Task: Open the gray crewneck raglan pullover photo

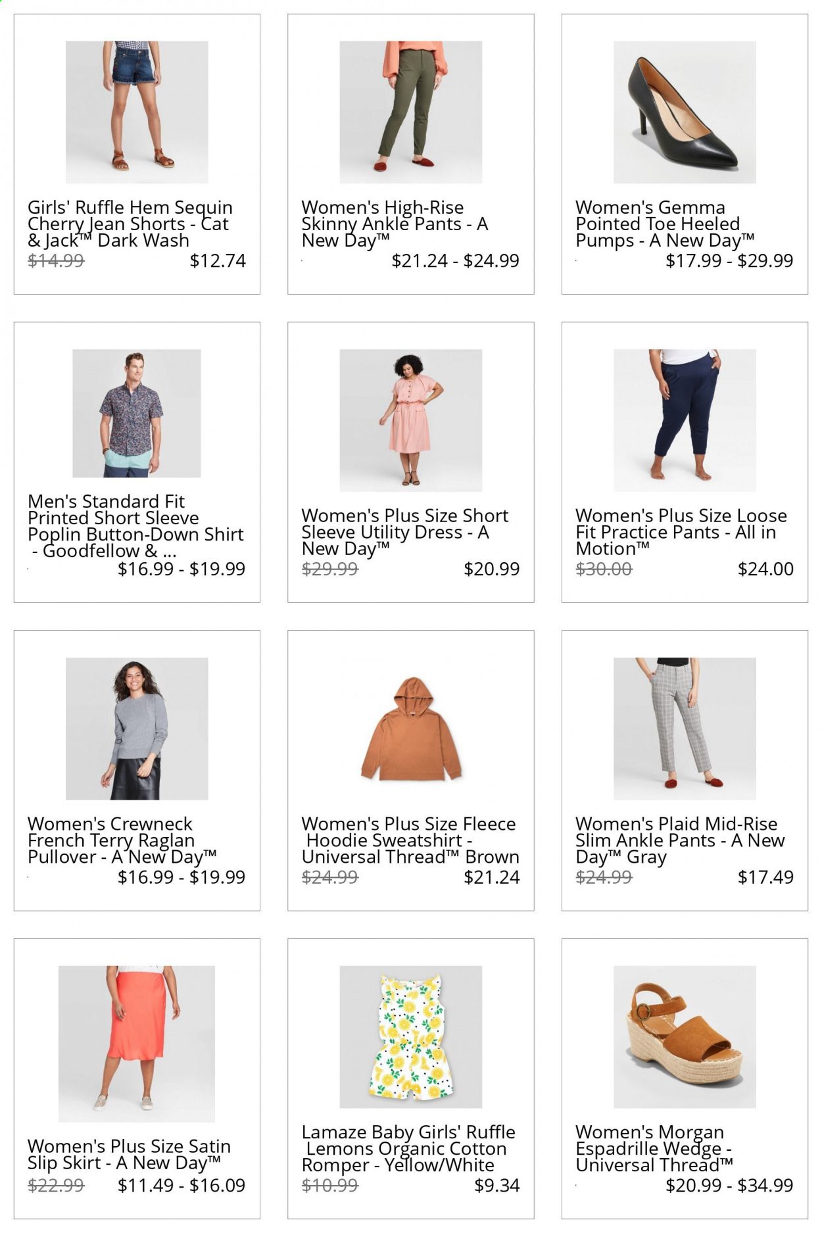Action: pos(137,729)
